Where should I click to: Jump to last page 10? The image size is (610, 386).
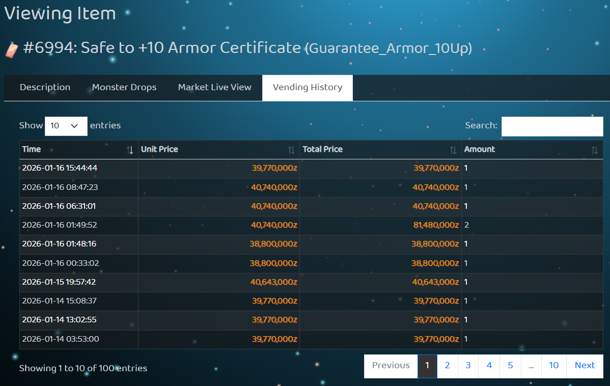[x=553, y=366]
